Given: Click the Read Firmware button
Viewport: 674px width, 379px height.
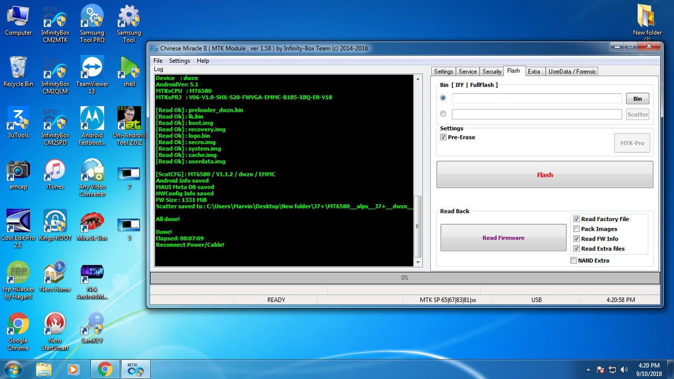Looking at the screenshot, I should coord(503,237).
